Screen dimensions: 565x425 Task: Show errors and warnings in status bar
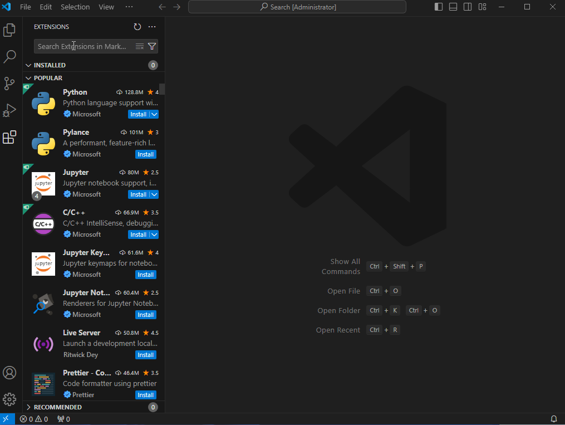(x=34, y=419)
